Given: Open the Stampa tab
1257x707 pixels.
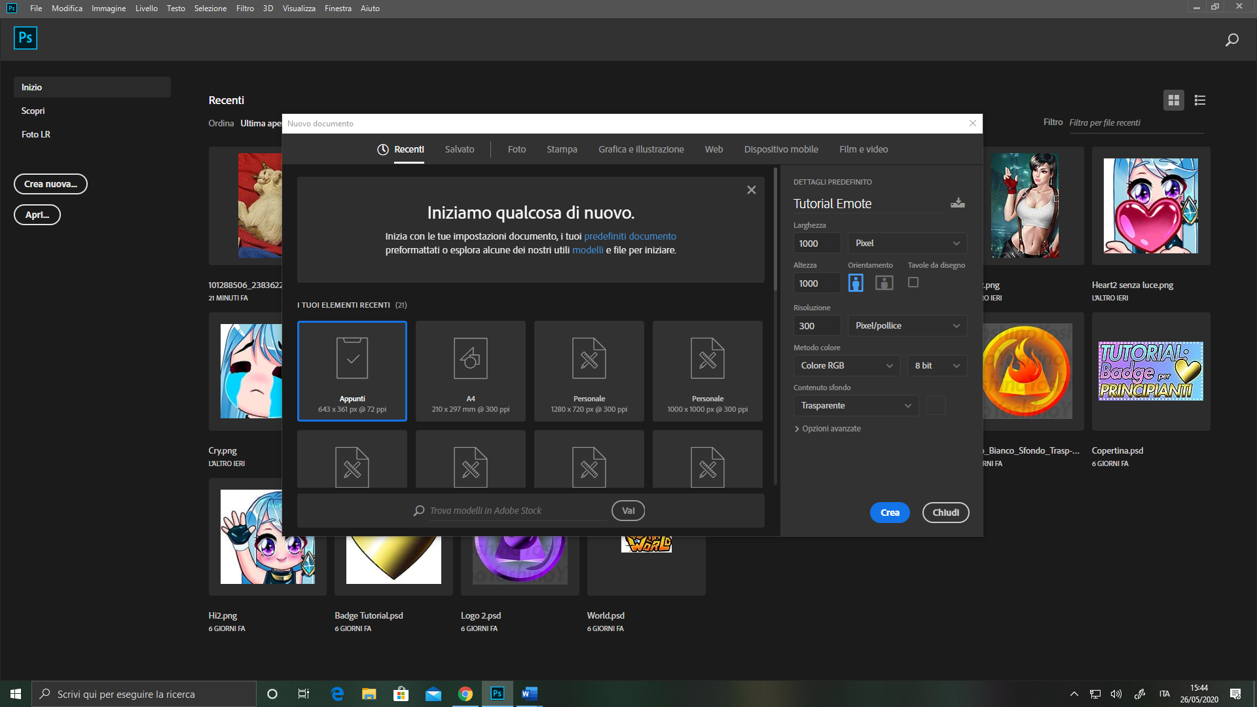Looking at the screenshot, I should coord(562,149).
